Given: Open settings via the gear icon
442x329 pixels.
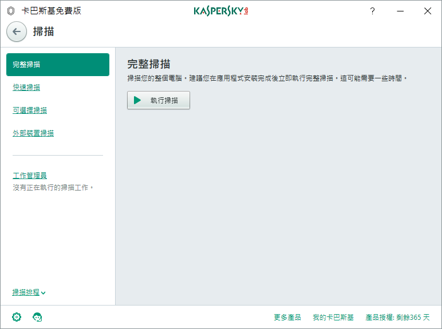Looking at the screenshot, I should coord(17,317).
